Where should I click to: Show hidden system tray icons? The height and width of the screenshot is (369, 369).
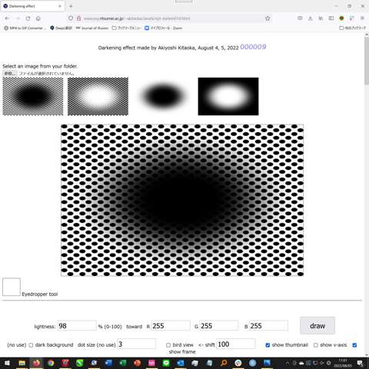(x=288, y=363)
